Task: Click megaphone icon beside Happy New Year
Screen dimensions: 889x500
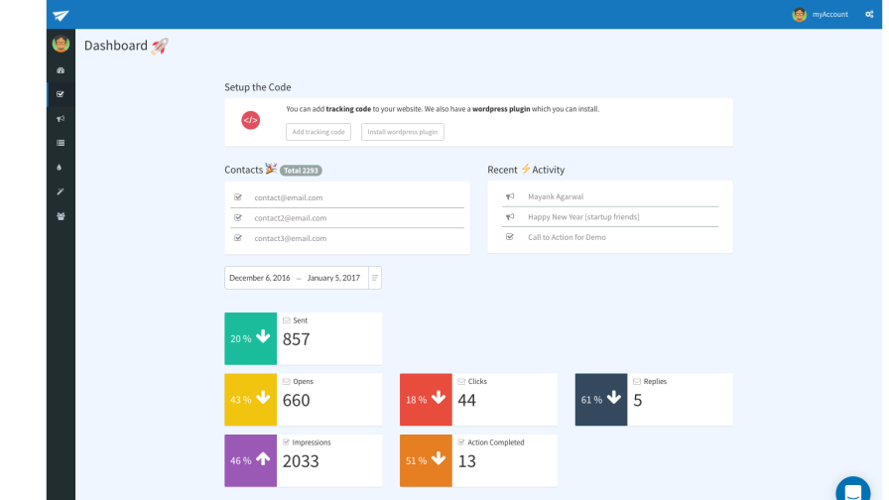Action: tap(510, 216)
